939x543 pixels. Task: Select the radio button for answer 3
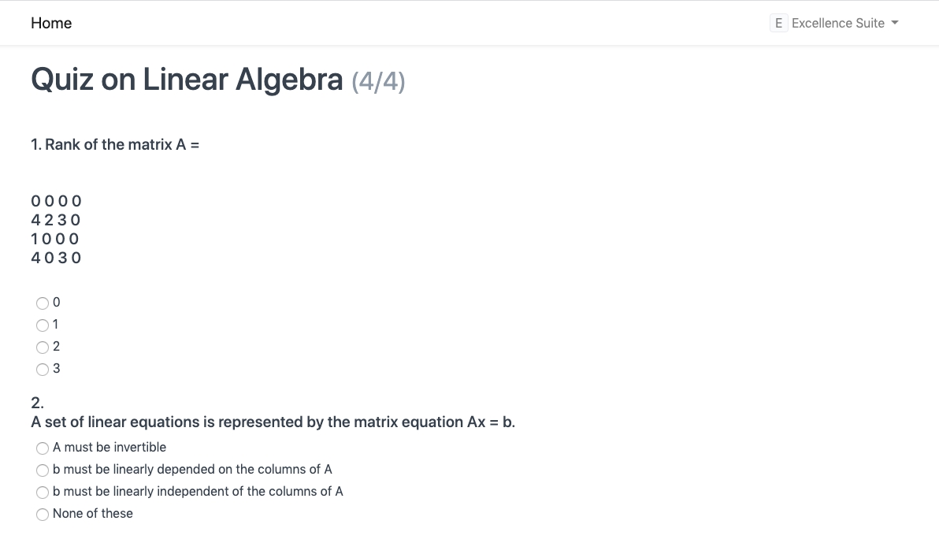coord(43,369)
